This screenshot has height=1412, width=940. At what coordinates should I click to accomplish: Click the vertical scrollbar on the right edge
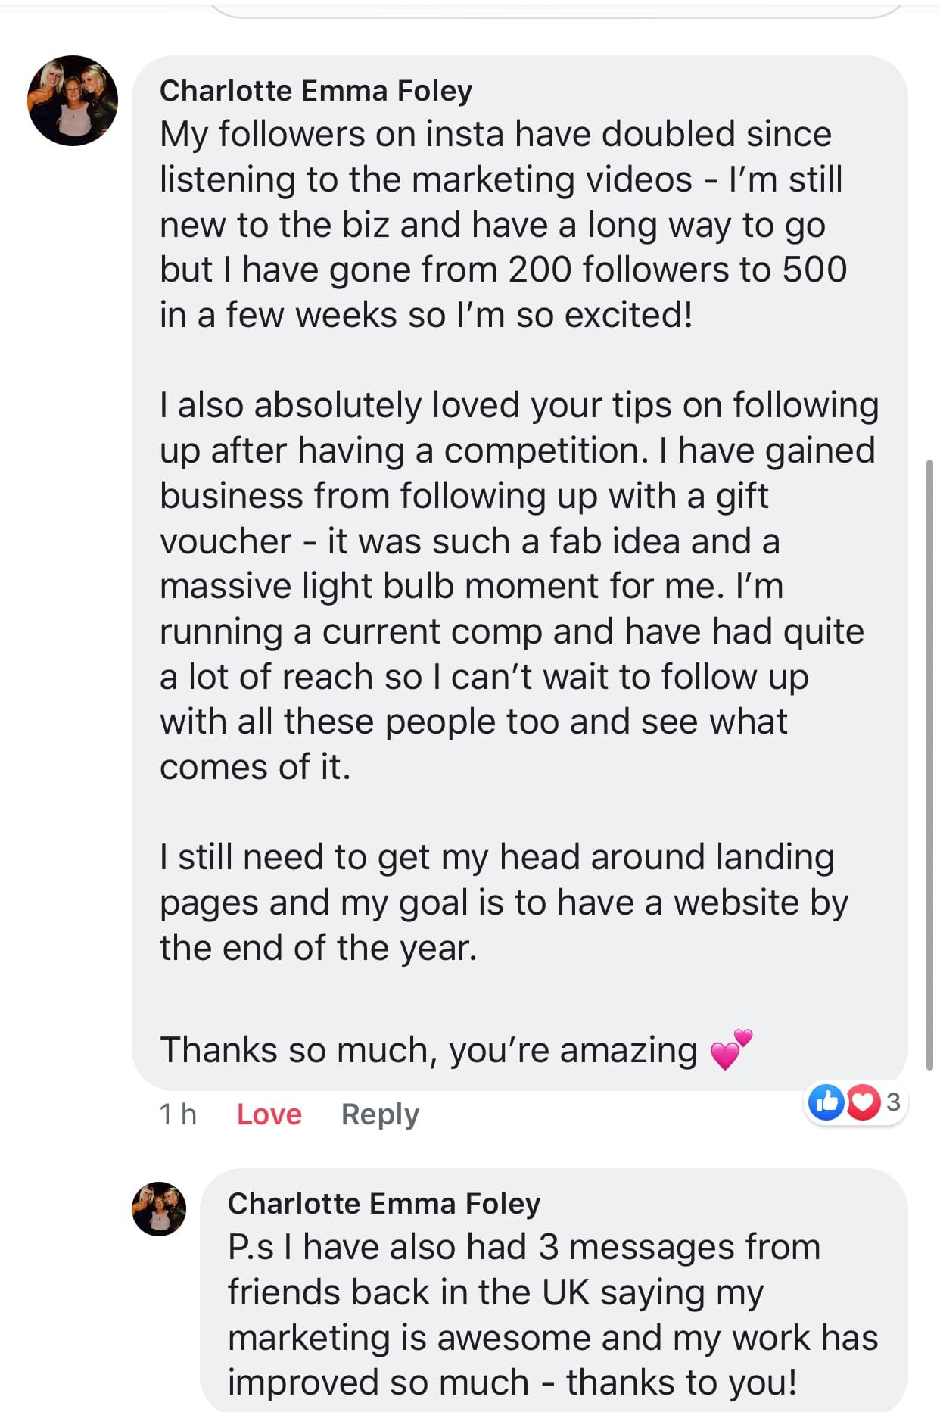pos(929,763)
